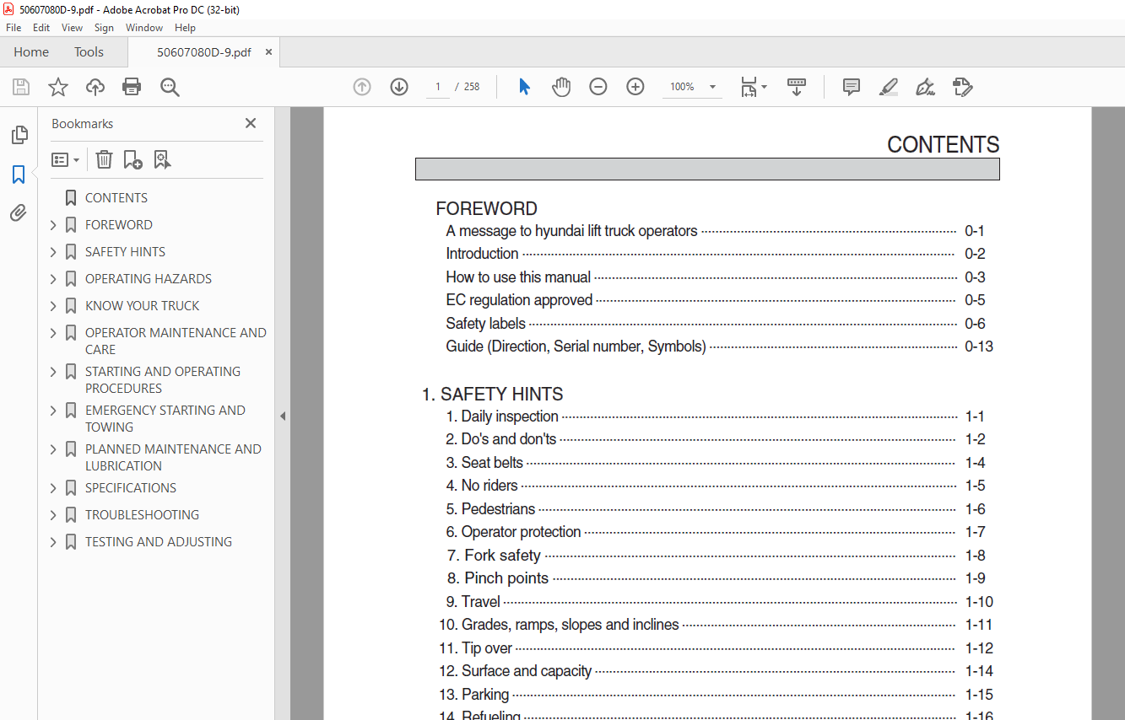Select the KNOW YOUR TRUCK bookmark label
Image resolution: width=1125 pixels, height=720 pixels.
tap(143, 306)
